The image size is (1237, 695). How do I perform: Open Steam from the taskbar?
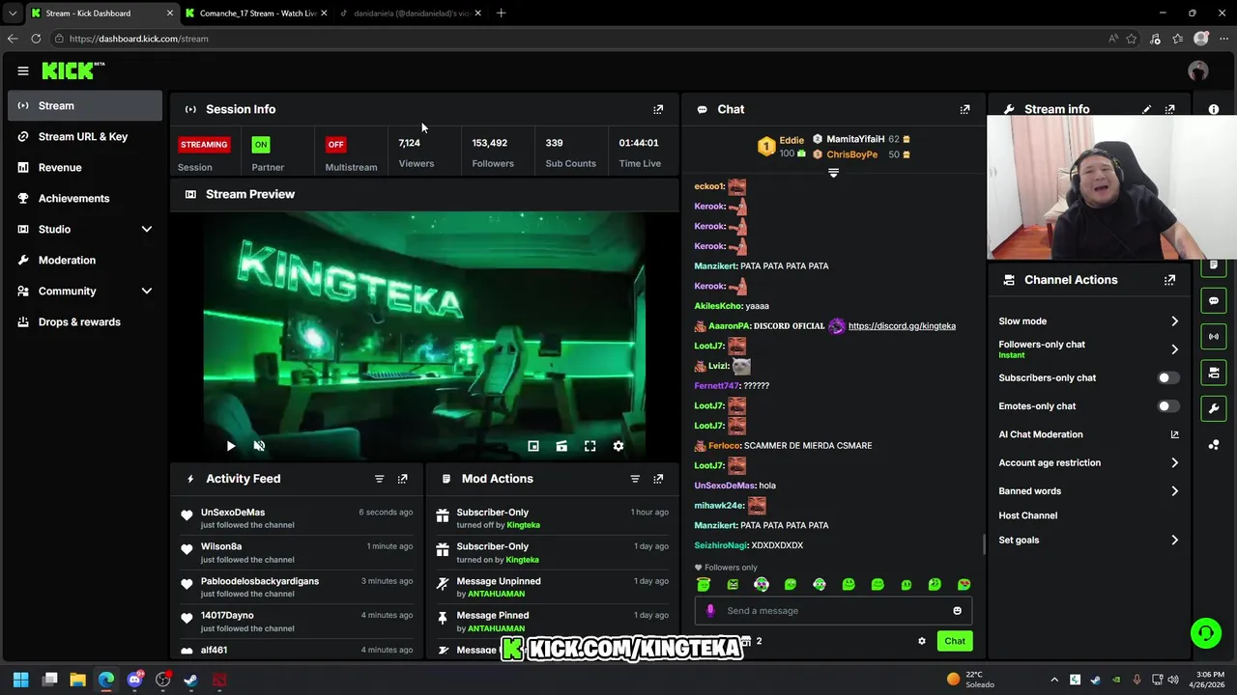(190, 680)
